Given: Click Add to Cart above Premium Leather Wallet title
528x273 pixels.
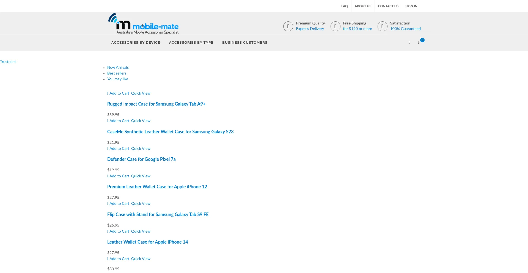Looking at the screenshot, I should tap(118, 176).
